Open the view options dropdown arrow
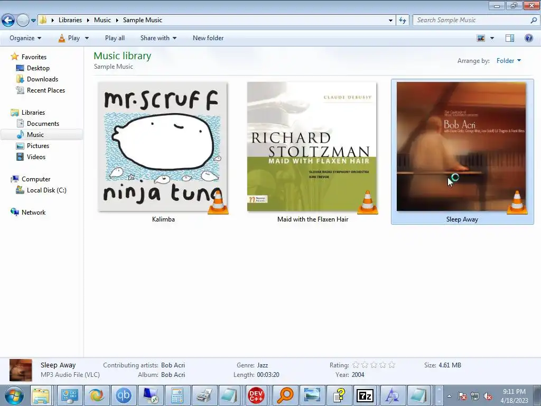This screenshot has height=406, width=541. pyautogui.click(x=492, y=38)
